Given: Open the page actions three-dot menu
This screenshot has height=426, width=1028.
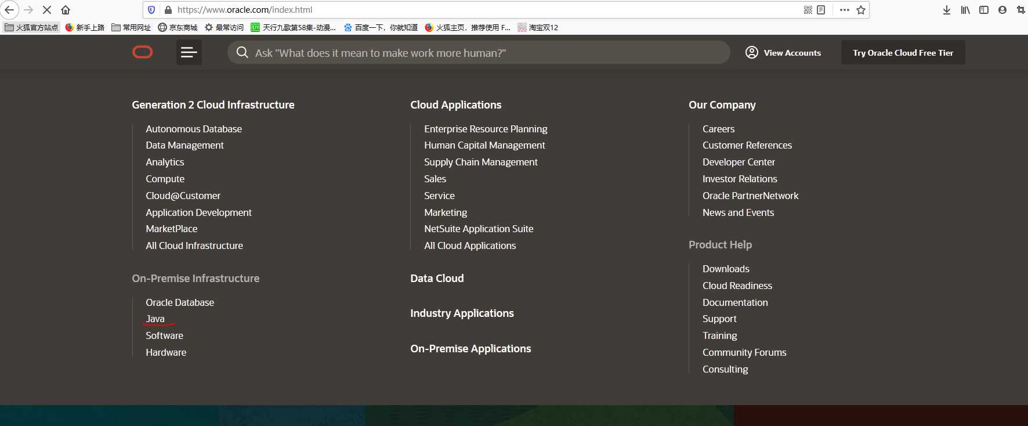Looking at the screenshot, I should tap(845, 10).
